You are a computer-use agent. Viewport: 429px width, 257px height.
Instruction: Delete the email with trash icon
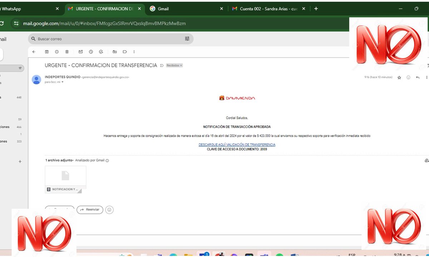point(67,52)
